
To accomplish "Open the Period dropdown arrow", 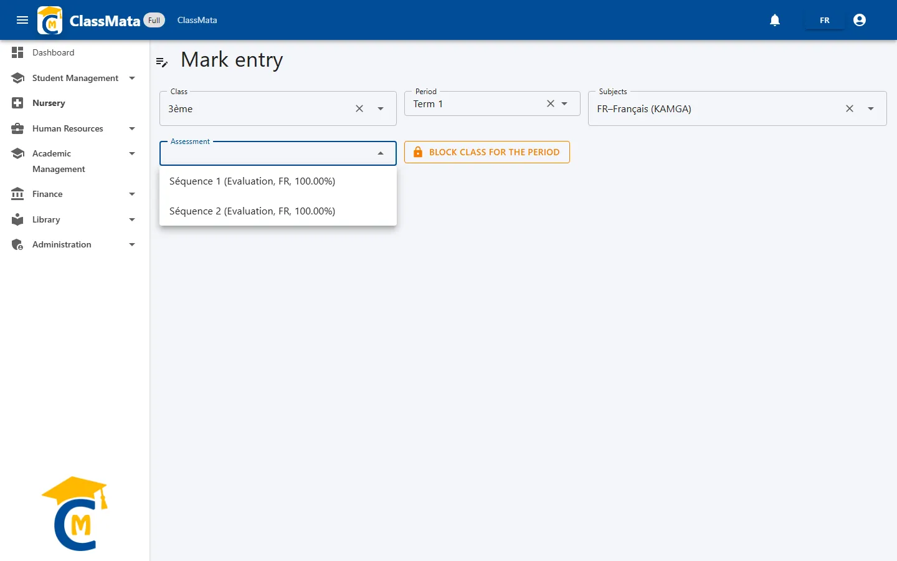I will click(x=564, y=103).
